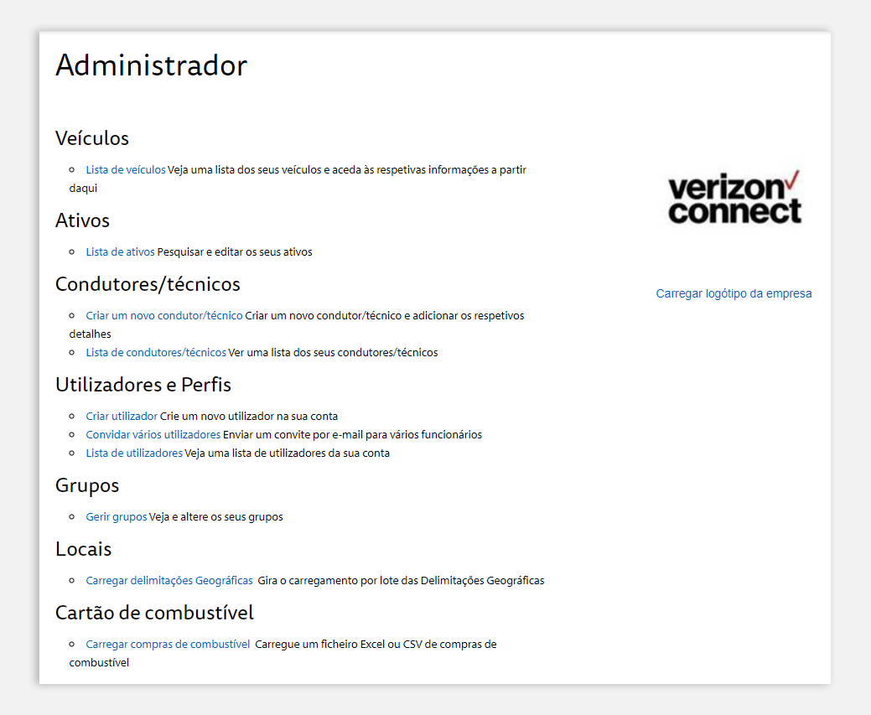The image size is (871, 715).
Task: Select Criar um novo condutor/técnico link
Action: [x=163, y=315]
